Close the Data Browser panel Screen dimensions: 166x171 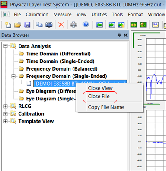tap(125, 35)
